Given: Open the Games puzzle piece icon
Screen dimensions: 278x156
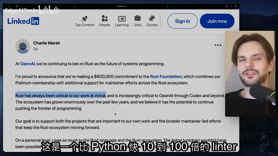Looking at the screenshot, I should point(152,18).
